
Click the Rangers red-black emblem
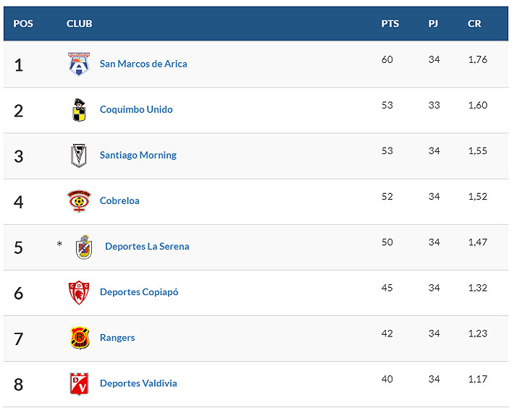click(78, 338)
